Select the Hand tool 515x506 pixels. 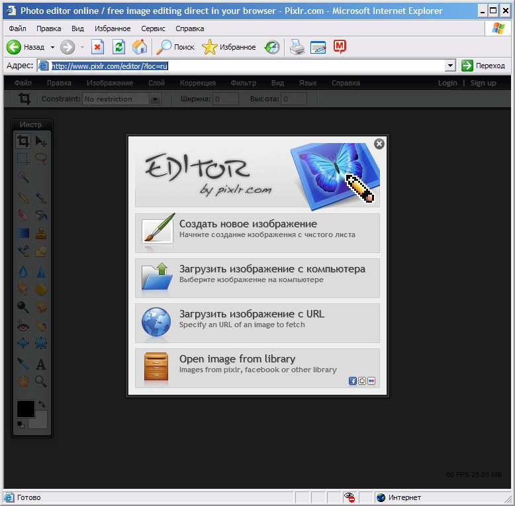click(23, 381)
